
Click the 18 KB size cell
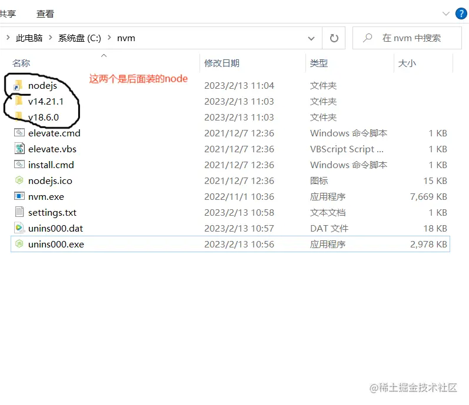[435, 229]
